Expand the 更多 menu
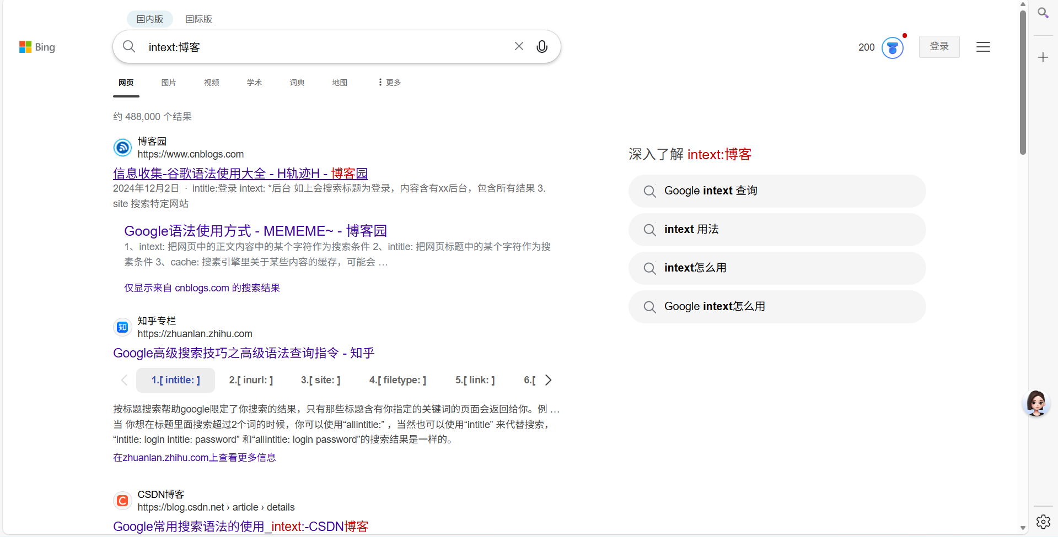This screenshot has height=537, width=1058. click(390, 83)
